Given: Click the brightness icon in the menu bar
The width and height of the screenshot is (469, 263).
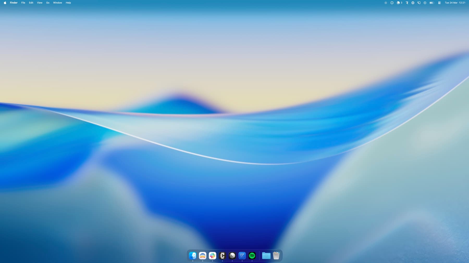Looking at the screenshot, I should 386,3.
